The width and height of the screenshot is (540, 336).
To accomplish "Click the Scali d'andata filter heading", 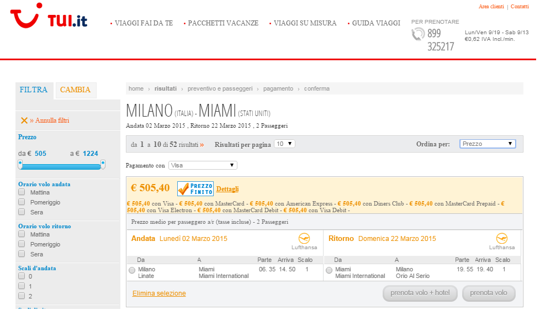I will click(37, 269).
